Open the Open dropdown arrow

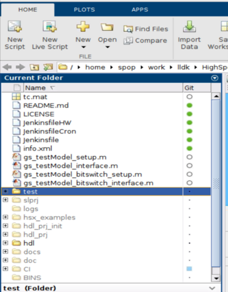pyautogui.click(x=108, y=47)
